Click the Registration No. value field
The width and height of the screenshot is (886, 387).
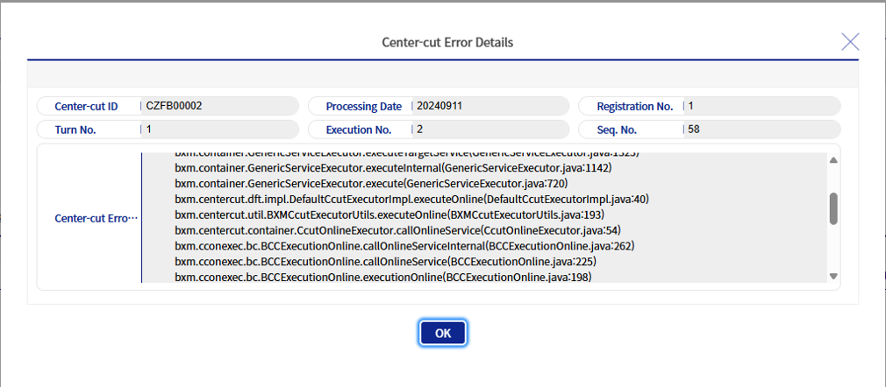pos(761,106)
